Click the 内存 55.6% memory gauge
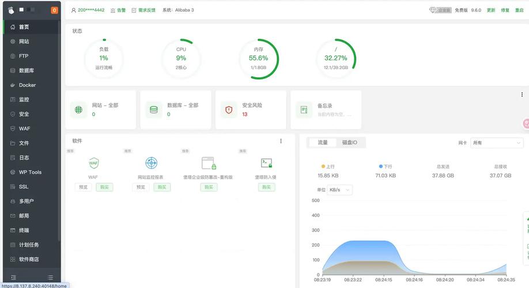The width and height of the screenshot is (529, 288). [258, 59]
